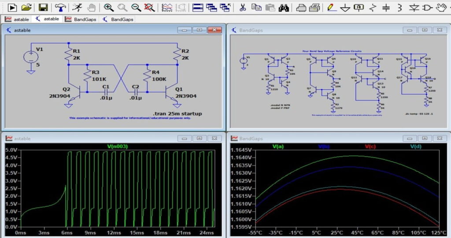Halt the simulation with the hand icon
This screenshot has height=238, width=451.
[91, 7]
